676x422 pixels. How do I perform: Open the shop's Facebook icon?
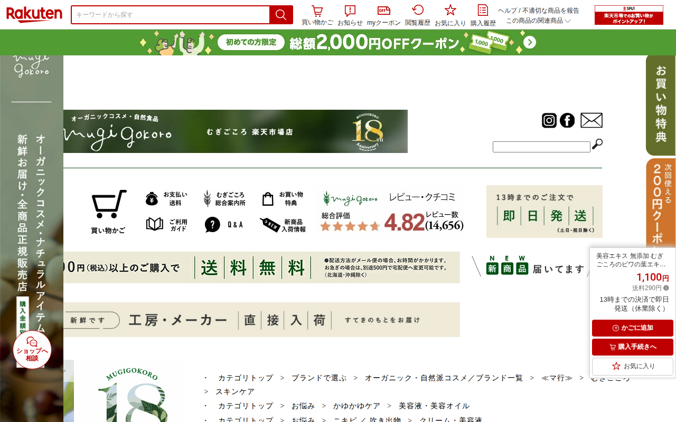coord(567,120)
